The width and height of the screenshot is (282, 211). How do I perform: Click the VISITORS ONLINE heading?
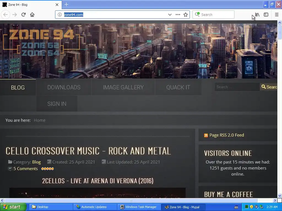228,153
